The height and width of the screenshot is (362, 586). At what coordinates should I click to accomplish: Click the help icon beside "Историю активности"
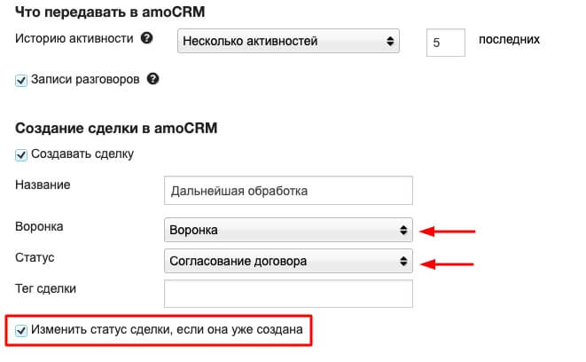pos(146,39)
